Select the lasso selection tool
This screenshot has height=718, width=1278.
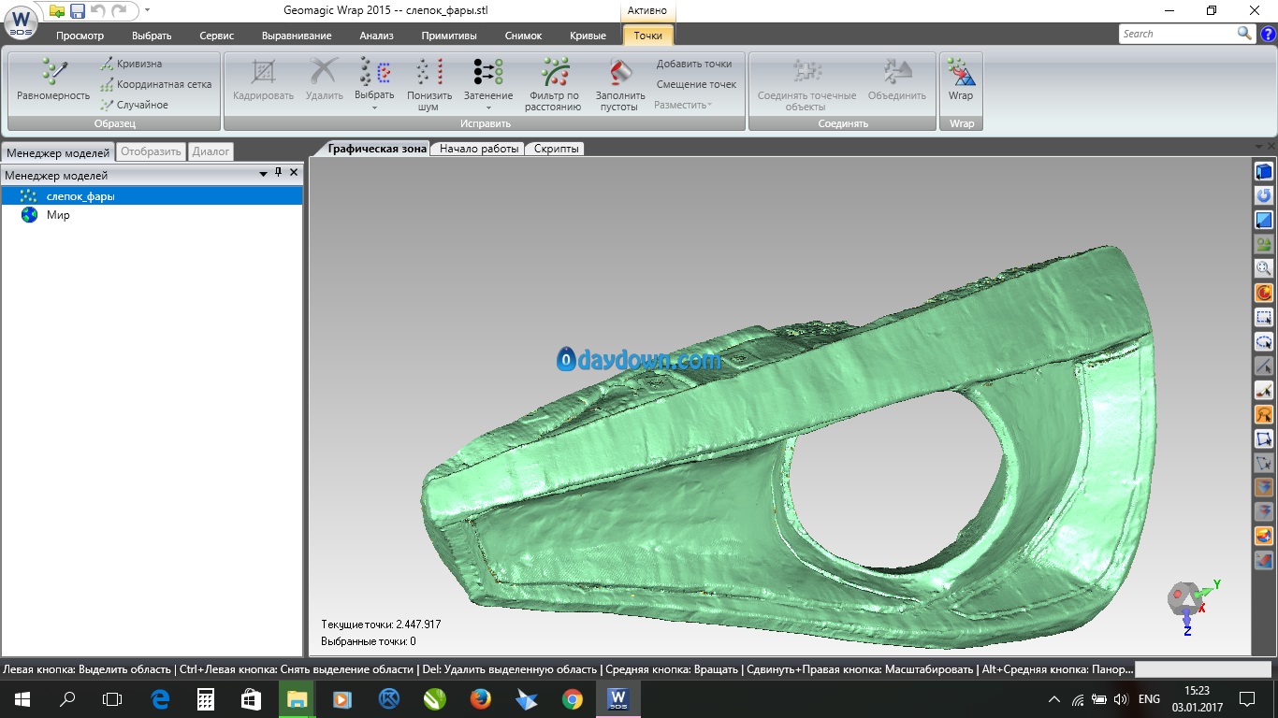pyautogui.click(x=1264, y=415)
